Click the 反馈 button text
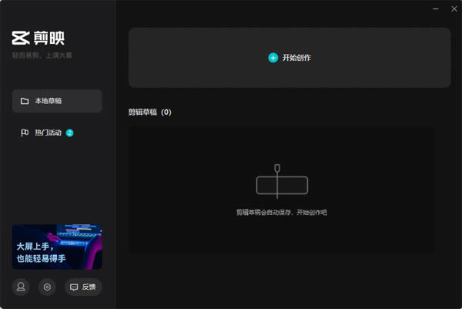This screenshot has width=462, height=309. pos(89,287)
